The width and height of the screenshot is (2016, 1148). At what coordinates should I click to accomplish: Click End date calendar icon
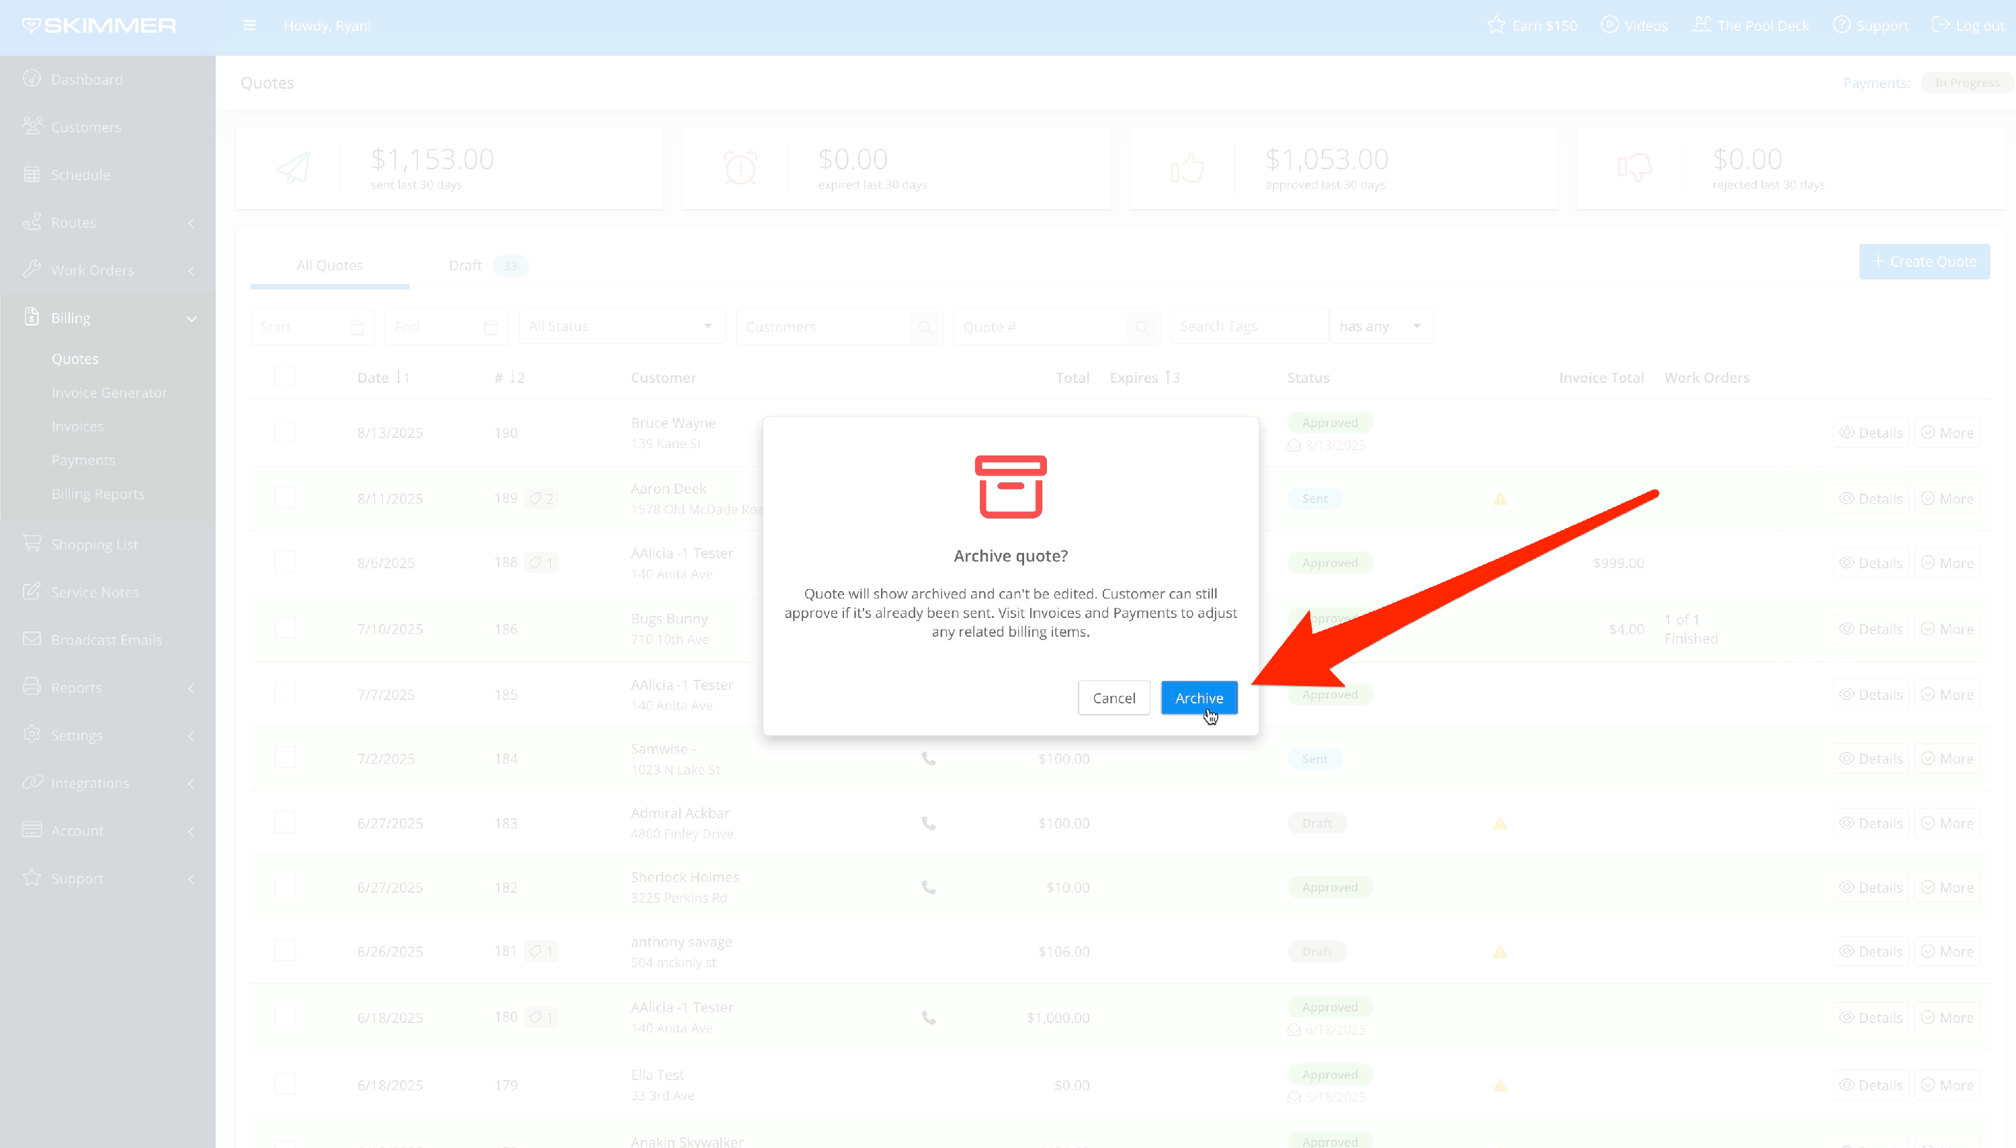click(x=491, y=326)
